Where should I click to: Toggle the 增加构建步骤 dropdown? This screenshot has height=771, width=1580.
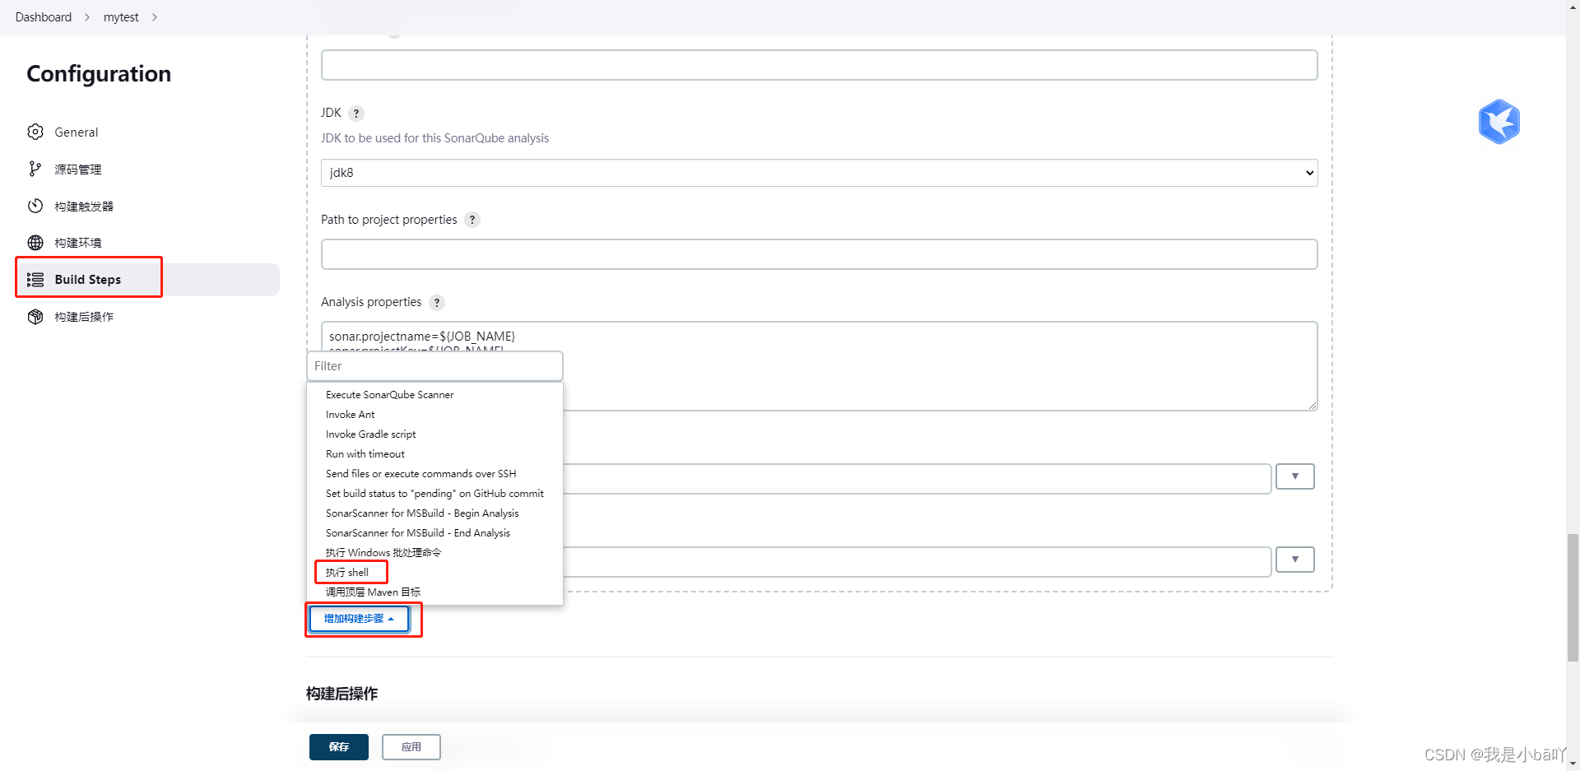click(359, 619)
